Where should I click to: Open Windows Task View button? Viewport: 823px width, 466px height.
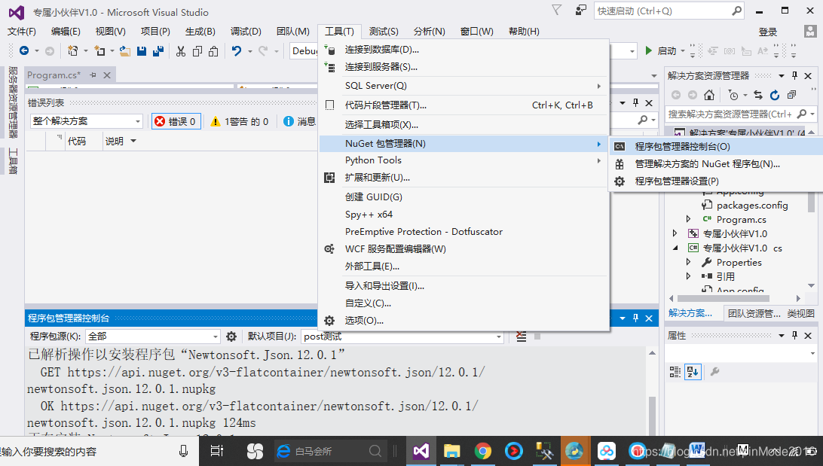pos(217,451)
